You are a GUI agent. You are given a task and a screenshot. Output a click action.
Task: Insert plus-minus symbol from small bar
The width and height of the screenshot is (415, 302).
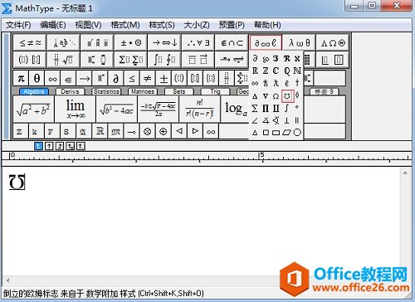[x=164, y=79]
